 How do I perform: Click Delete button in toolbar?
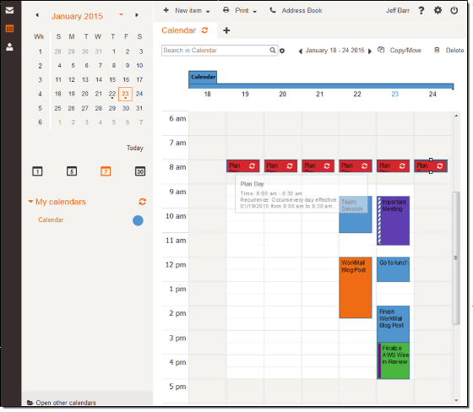pos(449,51)
